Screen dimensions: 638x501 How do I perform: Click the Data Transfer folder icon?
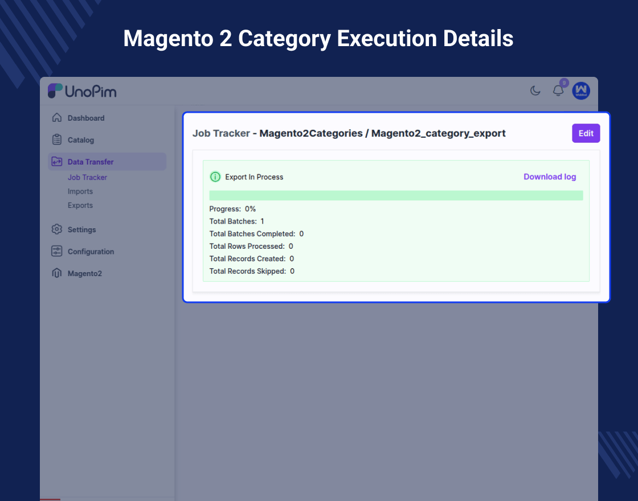pos(57,162)
